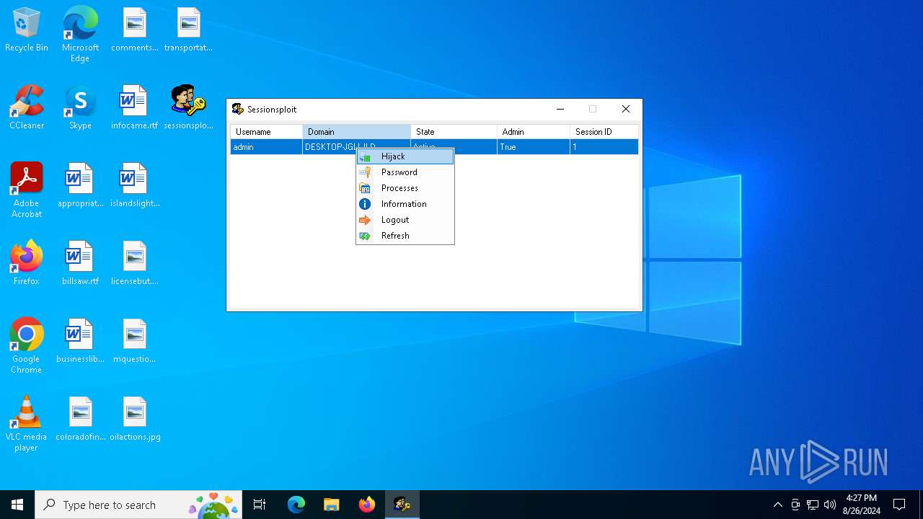Select the billsaw.rtf document icon
Screen dimensions: 923x519
pyautogui.click(x=80, y=263)
